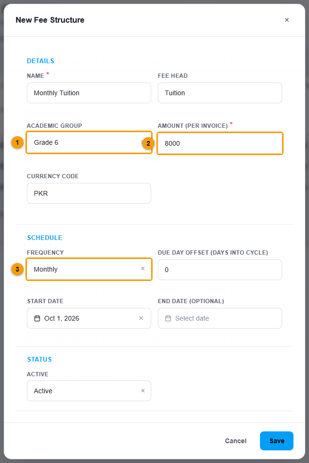Viewport: 309px width, 463px height.
Task: Click the New Fee Structure title
Action: click(50, 20)
